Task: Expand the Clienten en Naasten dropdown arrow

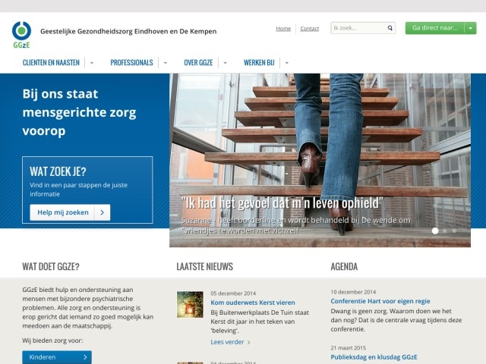Action: point(91,63)
